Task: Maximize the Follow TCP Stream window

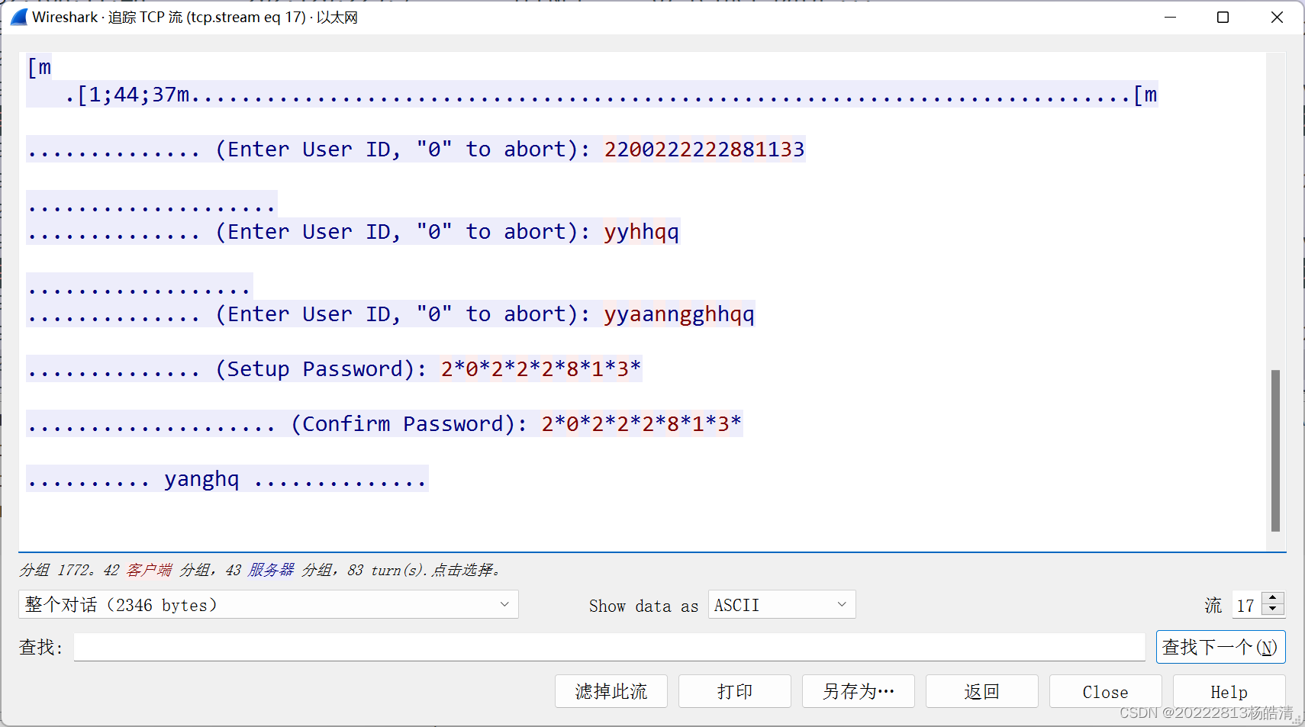Action: click(x=1223, y=17)
